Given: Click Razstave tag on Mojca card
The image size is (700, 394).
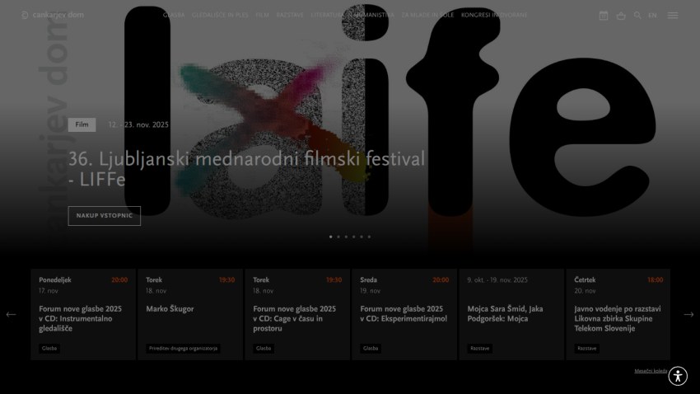Looking at the screenshot, I should tap(480, 349).
